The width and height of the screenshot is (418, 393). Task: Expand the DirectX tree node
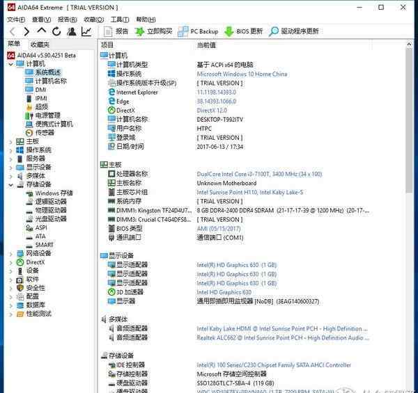point(10,263)
